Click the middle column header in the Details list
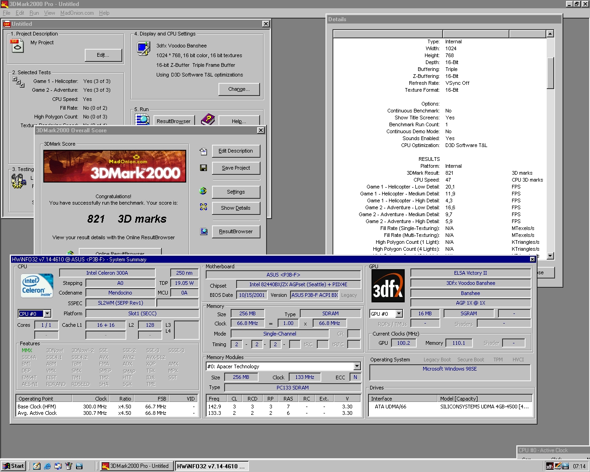This screenshot has height=472, width=590. coord(476,34)
